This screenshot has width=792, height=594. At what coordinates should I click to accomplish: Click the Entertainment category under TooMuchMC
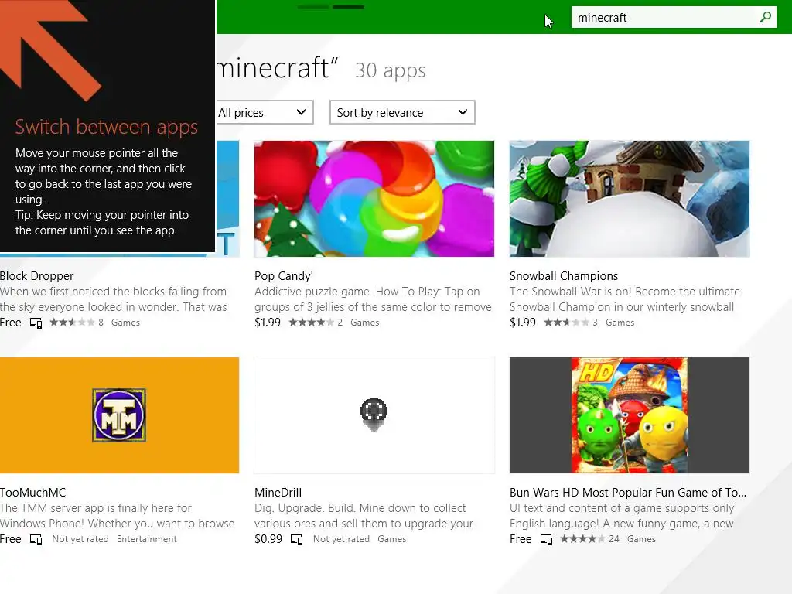click(146, 539)
